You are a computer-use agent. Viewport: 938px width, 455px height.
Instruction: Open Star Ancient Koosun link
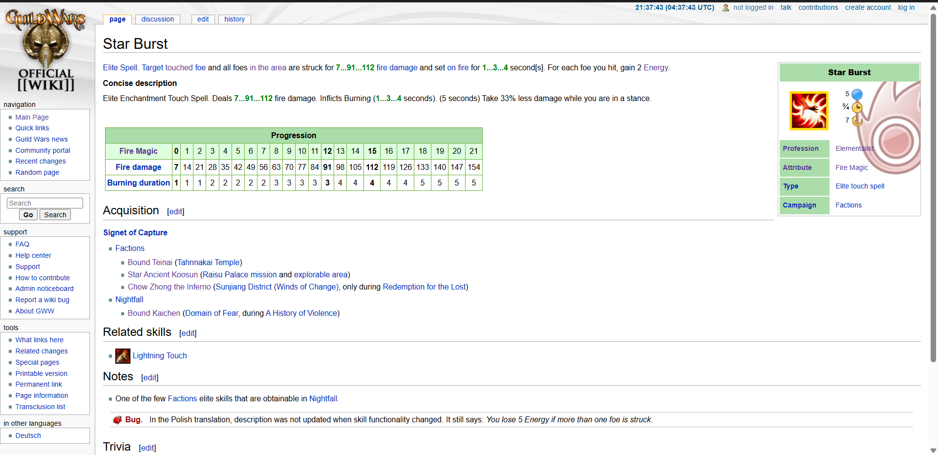coord(163,275)
